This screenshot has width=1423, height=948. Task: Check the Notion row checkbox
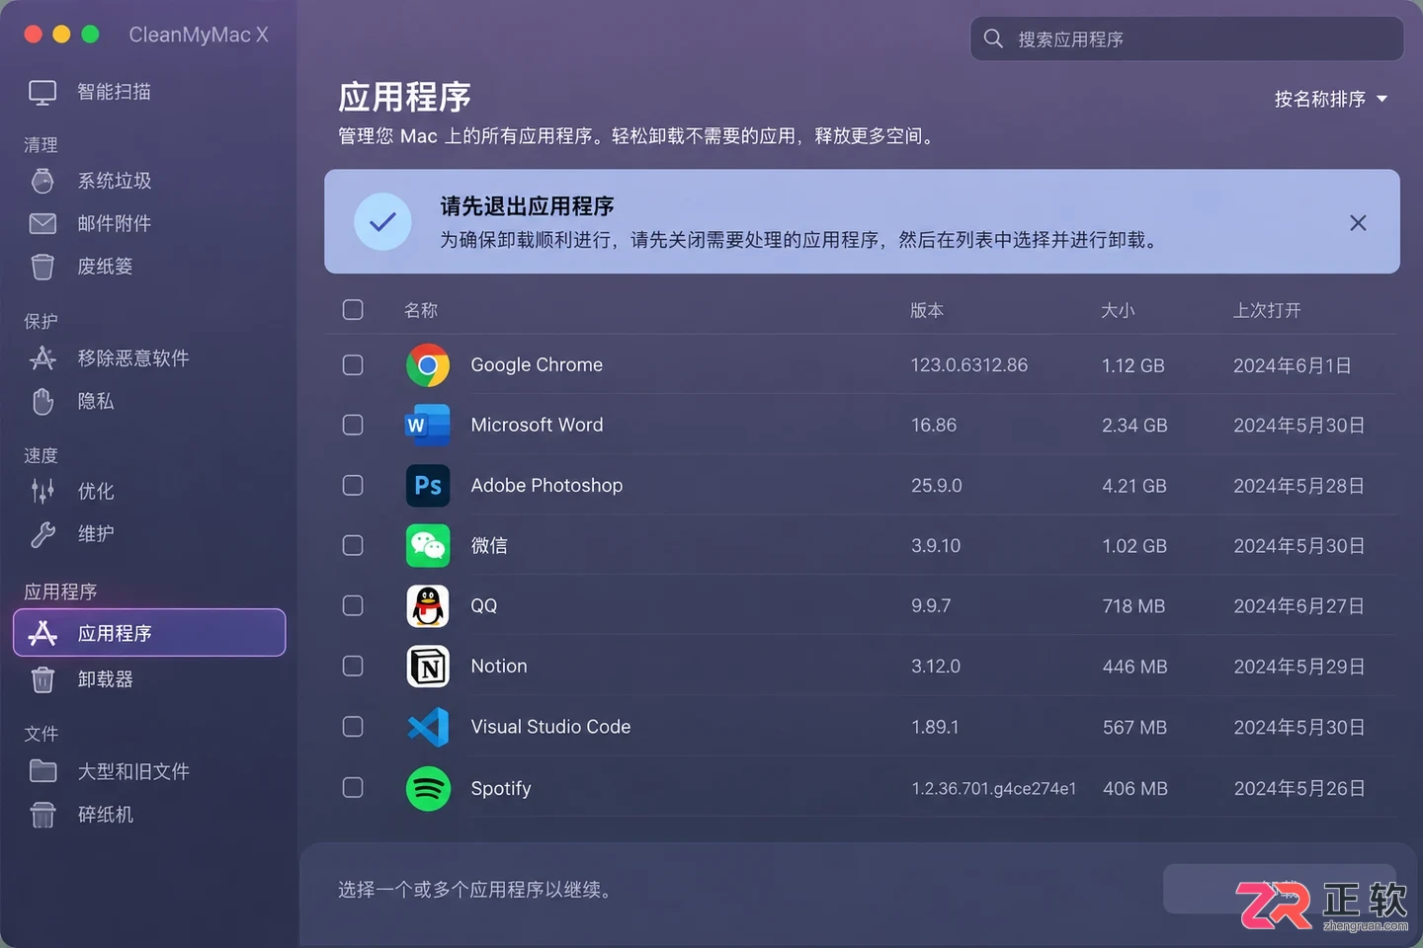(353, 667)
